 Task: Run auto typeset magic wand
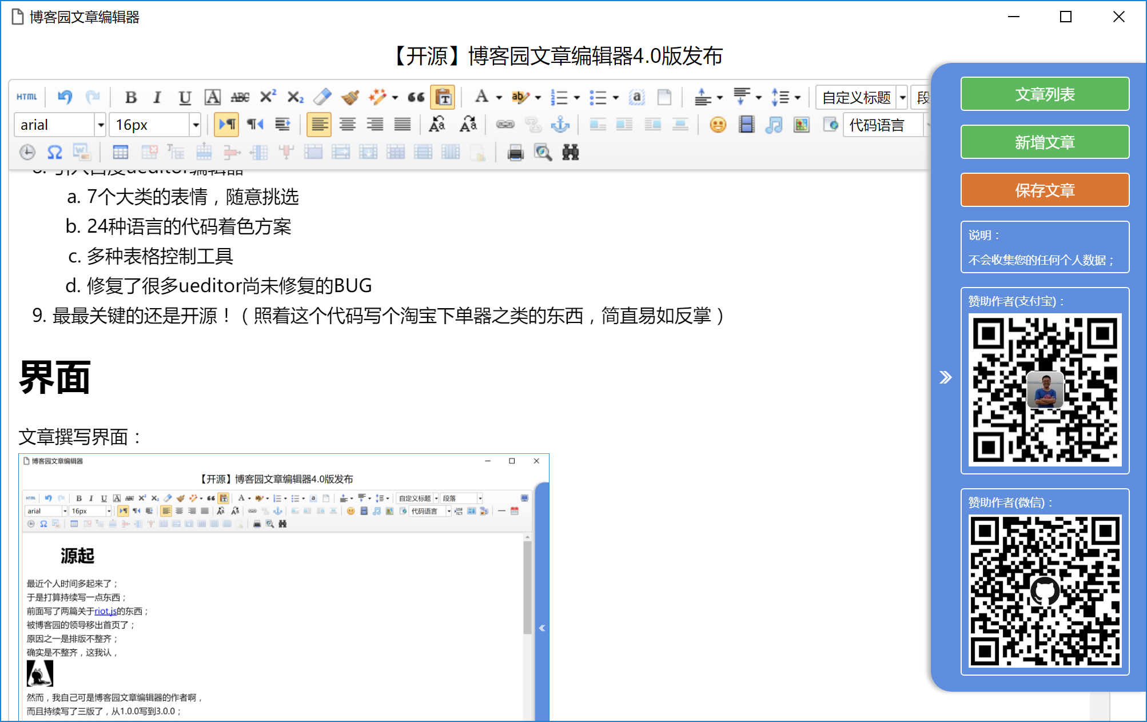[x=377, y=97]
